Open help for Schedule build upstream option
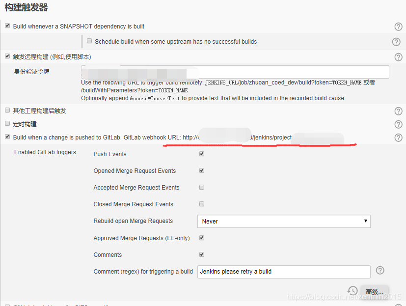This screenshot has height=306, width=406. [396, 42]
